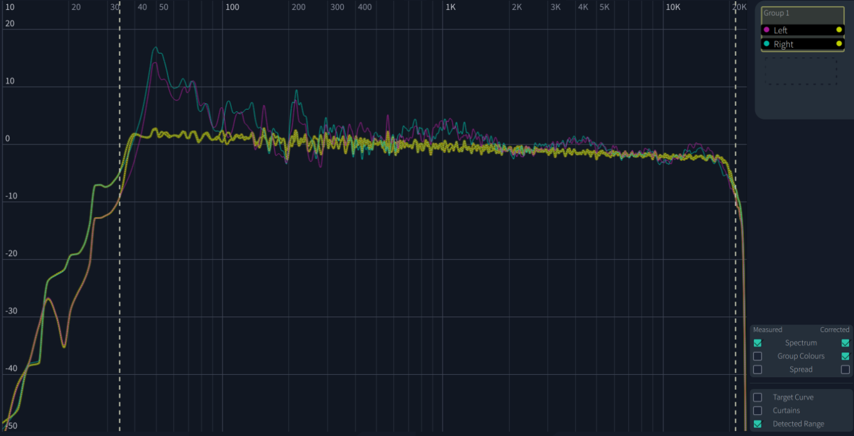Click the 5K frequency axis label
This screenshot has width=854, height=436.
click(604, 7)
